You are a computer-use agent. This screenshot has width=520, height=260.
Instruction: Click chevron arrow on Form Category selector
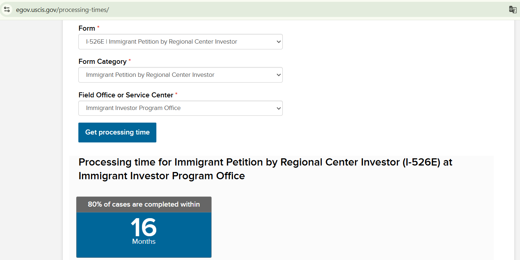(278, 75)
